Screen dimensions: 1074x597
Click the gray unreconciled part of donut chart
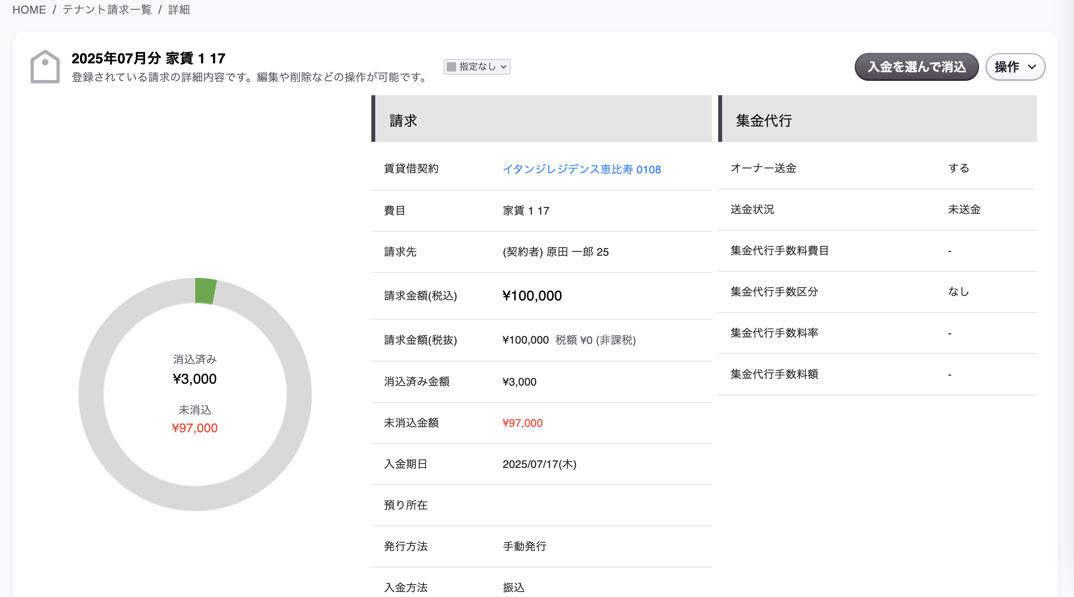click(x=195, y=498)
